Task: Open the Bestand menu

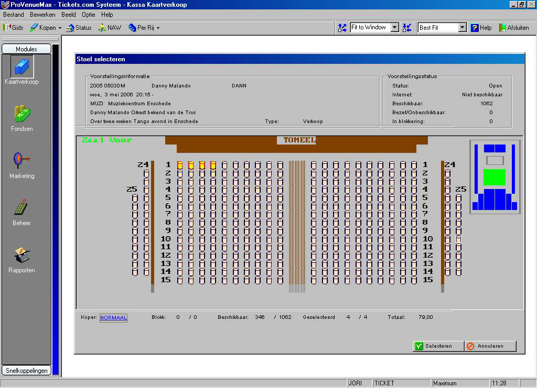Action: tap(13, 15)
